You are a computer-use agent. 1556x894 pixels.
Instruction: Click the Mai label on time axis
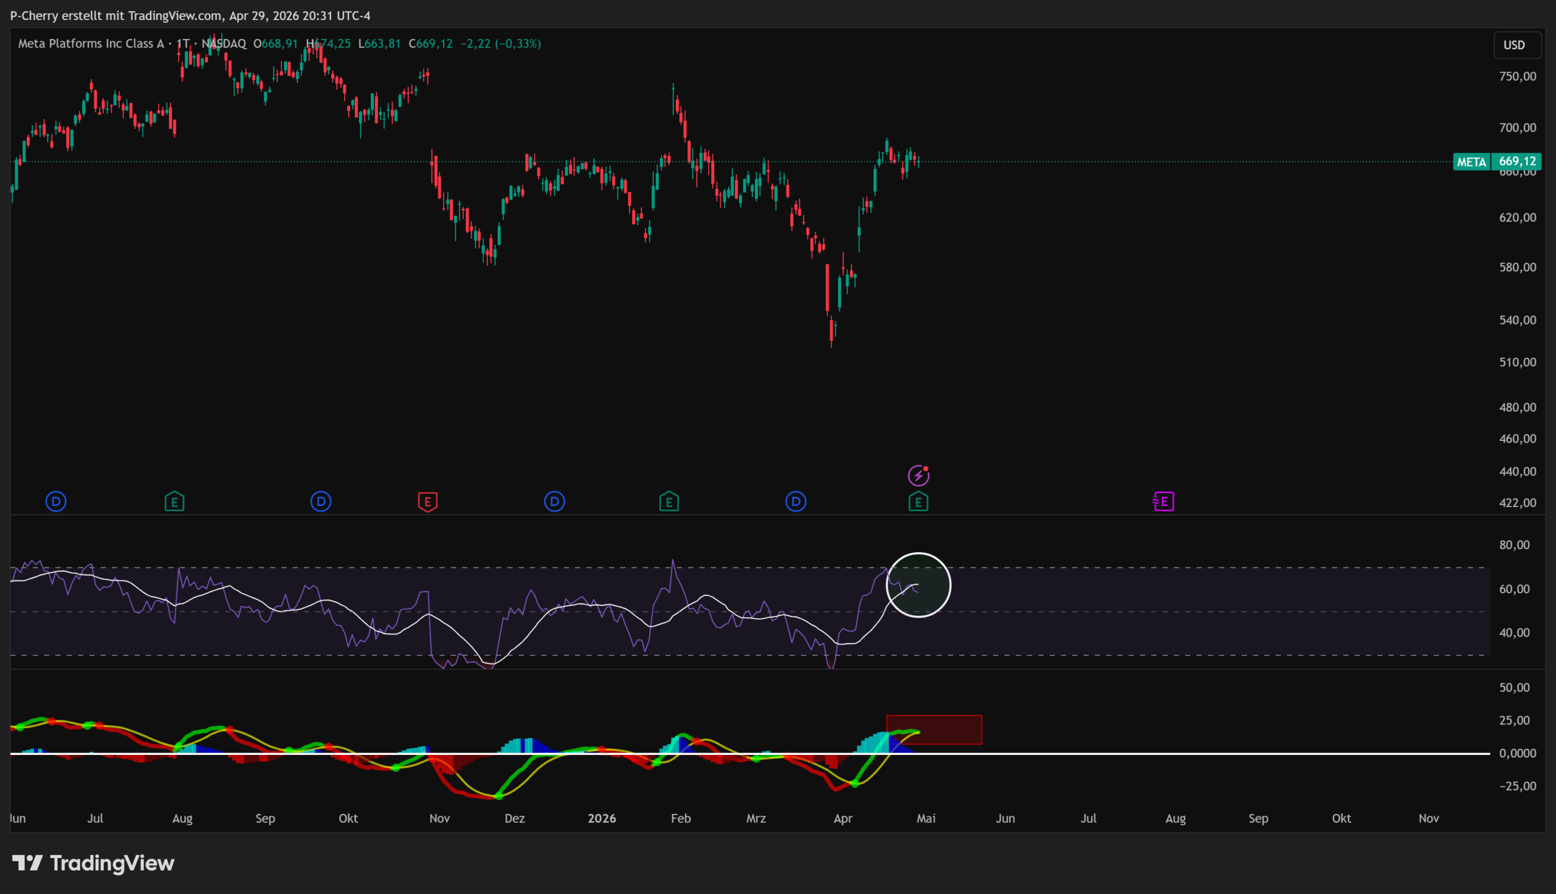click(x=926, y=819)
